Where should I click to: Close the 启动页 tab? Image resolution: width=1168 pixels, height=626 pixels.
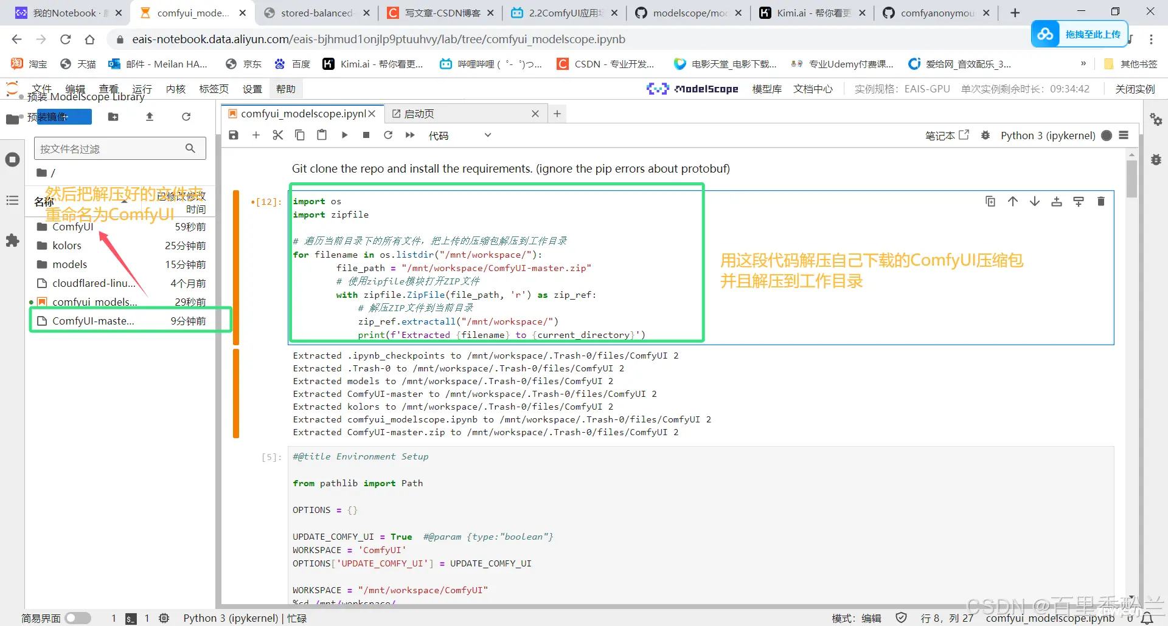point(535,114)
